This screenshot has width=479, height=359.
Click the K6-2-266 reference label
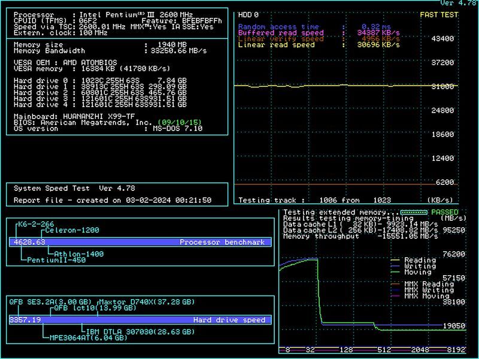pos(36,224)
